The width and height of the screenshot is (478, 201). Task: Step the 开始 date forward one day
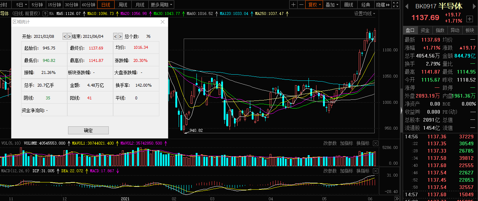point(69,36)
